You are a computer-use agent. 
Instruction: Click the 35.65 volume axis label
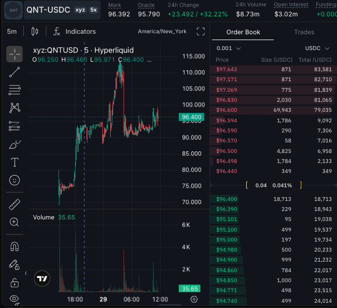[x=189, y=288]
